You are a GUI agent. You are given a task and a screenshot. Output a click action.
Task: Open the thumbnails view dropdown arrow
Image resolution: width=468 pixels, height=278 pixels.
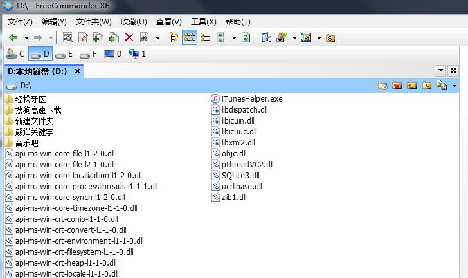pyautogui.click(x=234, y=38)
